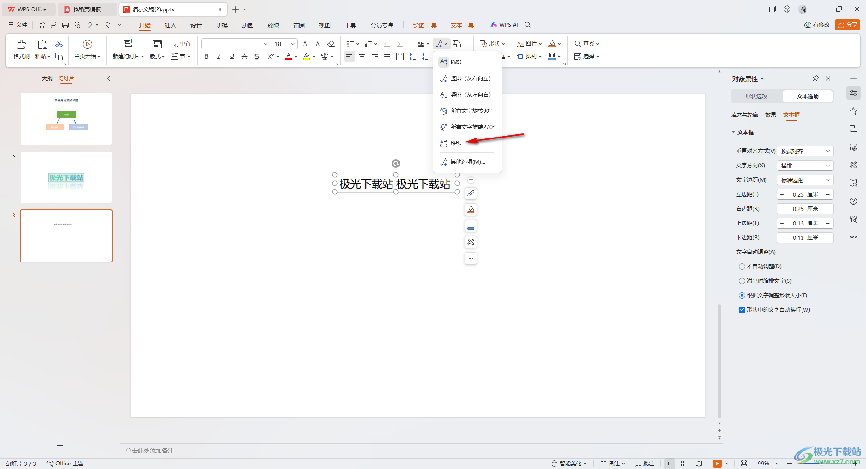Open the 动画 ribbon tab
Image resolution: width=866 pixels, height=469 pixels.
point(247,25)
